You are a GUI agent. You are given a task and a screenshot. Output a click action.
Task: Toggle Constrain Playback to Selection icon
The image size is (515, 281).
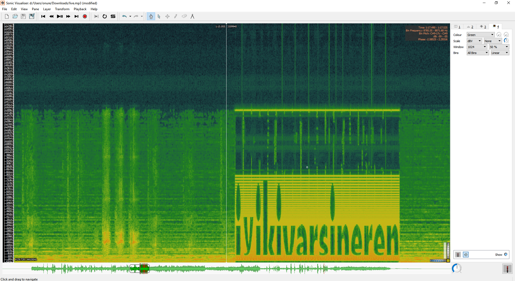[x=96, y=16]
